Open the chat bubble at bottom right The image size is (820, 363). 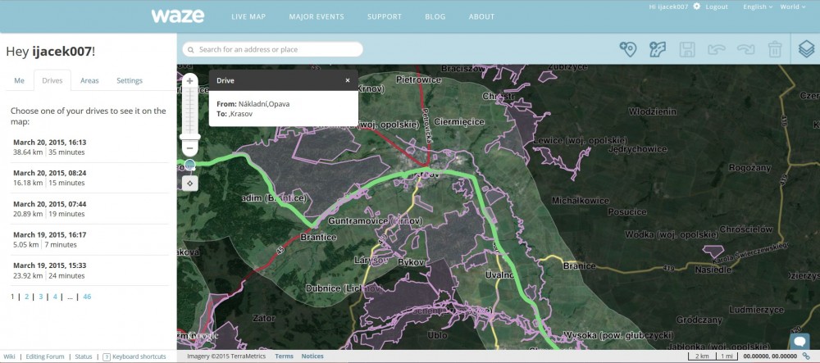coord(798,341)
